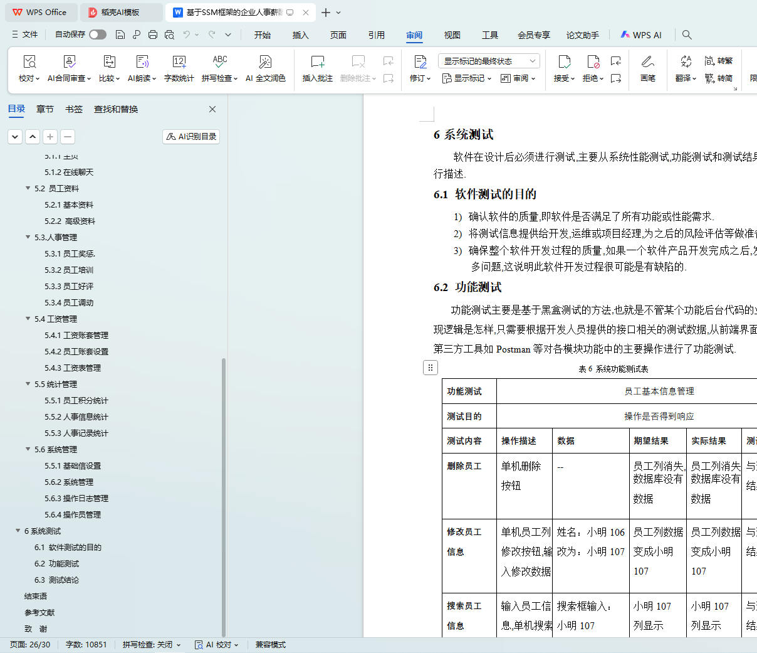Click the print icon in quick access bar

(153, 35)
